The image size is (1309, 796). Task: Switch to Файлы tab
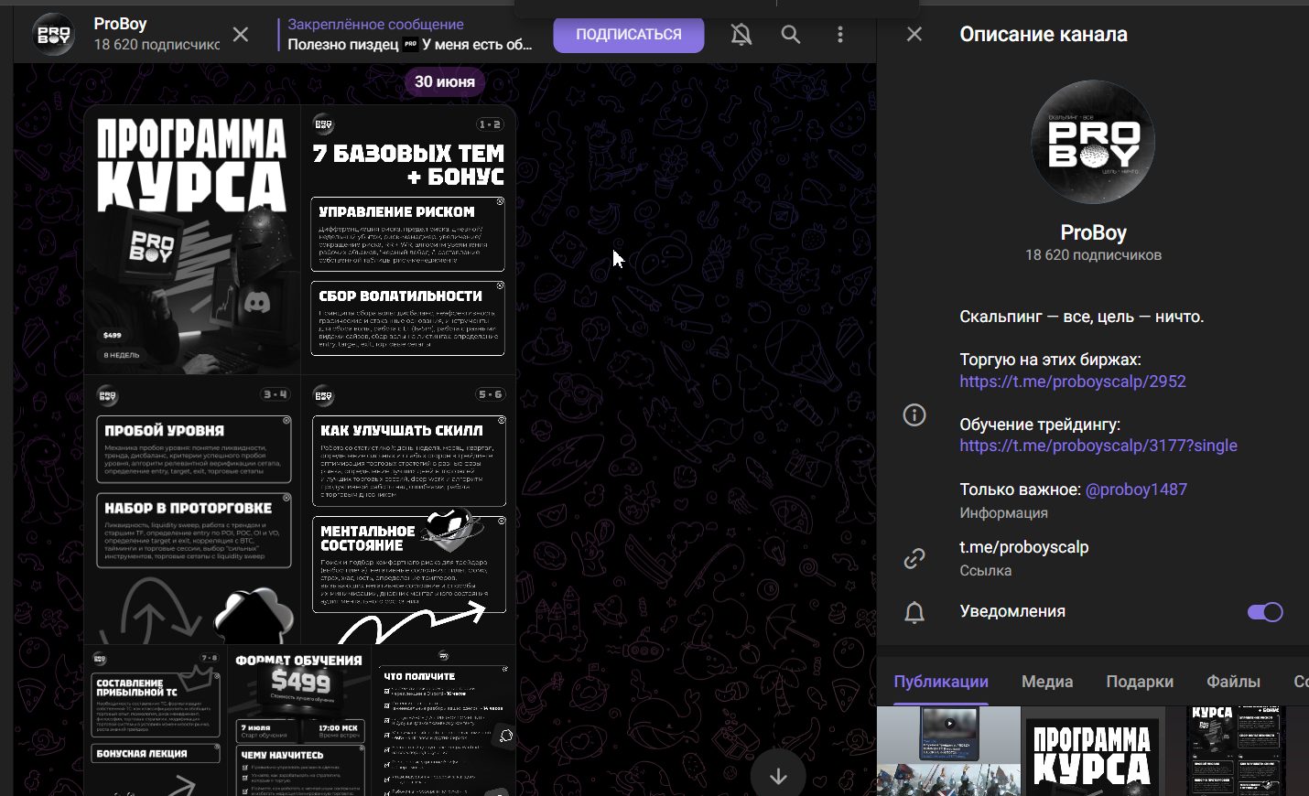point(1233,682)
